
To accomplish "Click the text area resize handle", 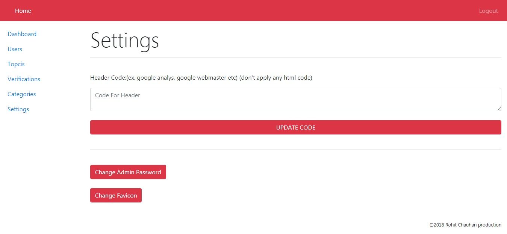I will [x=499, y=109].
